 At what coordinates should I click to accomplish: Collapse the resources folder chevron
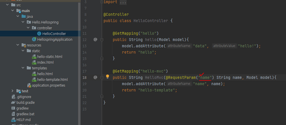pos(18,45)
